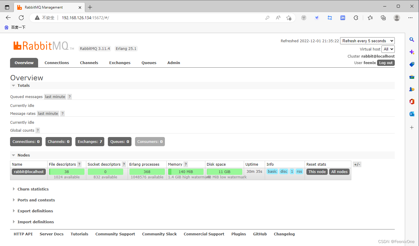The image size is (419, 246).
Task: Show help for File descriptors
Action: tap(79, 164)
